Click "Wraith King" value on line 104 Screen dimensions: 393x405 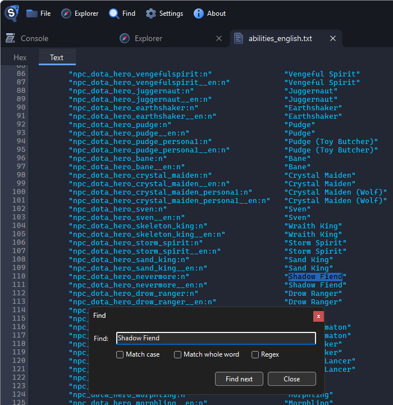coord(313,226)
